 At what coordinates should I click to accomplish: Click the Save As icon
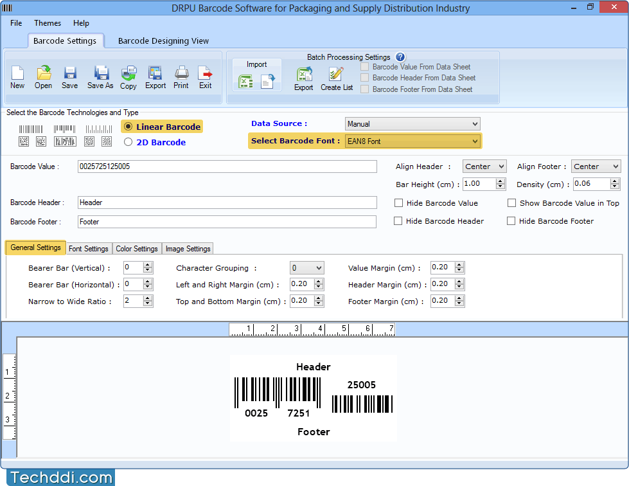[101, 73]
